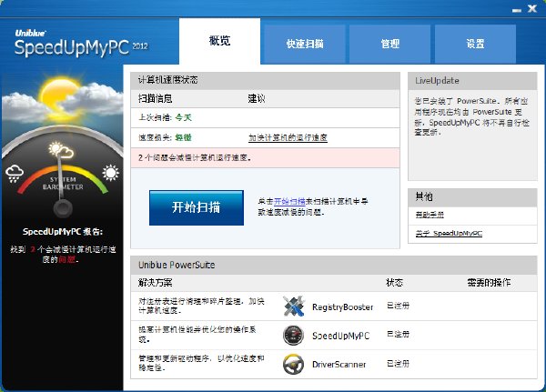Click 已注册 status for RegistryBooster
Image resolution: width=546 pixels, height=392 pixels.
pyautogui.click(x=398, y=306)
